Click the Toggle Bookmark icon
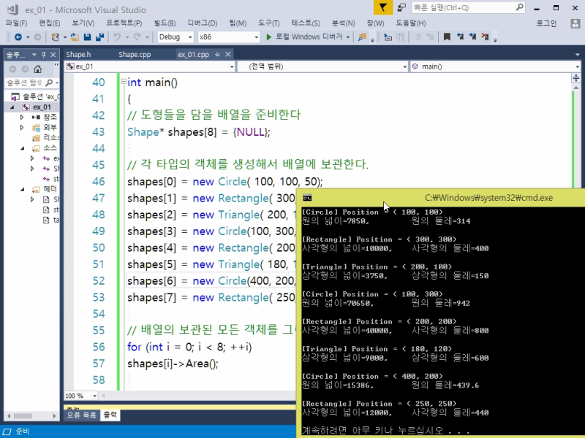Image resolution: width=585 pixels, height=438 pixels. 447,36
